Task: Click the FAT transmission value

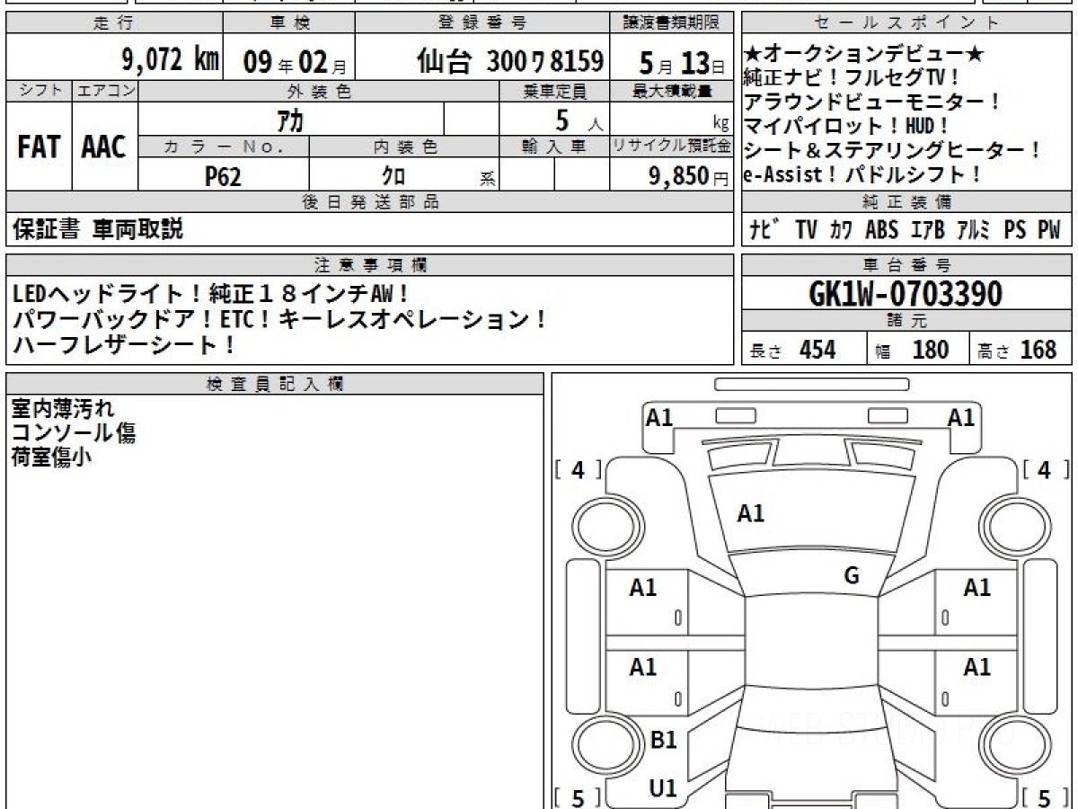Action: pyautogui.click(x=39, y=147)
